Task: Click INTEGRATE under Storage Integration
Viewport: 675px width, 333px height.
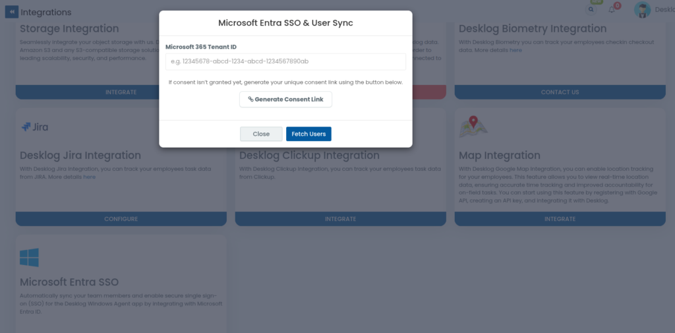Action: 121,92
